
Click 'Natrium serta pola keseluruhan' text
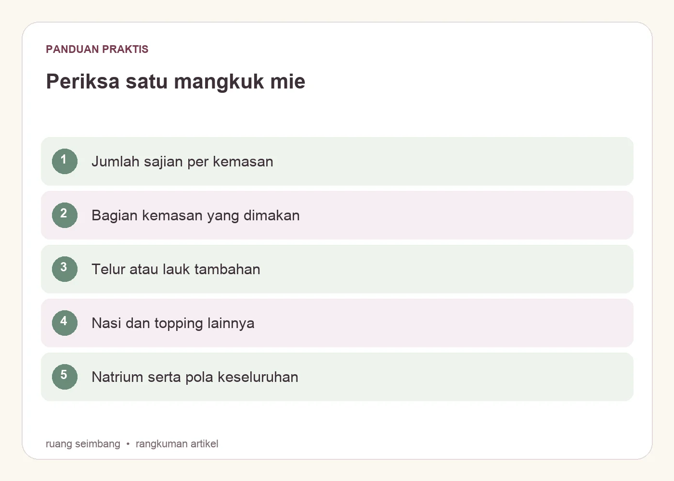(x=195, y=377)
